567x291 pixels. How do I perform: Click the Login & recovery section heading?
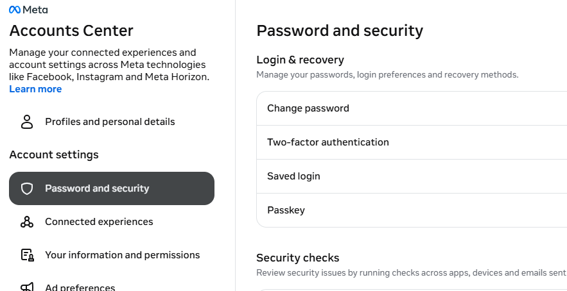pyautogui.click(x=300, y=60)
